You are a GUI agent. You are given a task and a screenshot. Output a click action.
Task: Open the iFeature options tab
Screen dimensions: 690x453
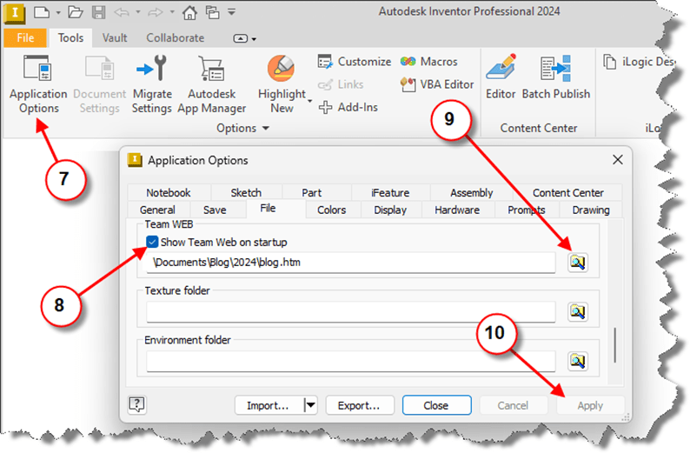[x=390, y=193]
